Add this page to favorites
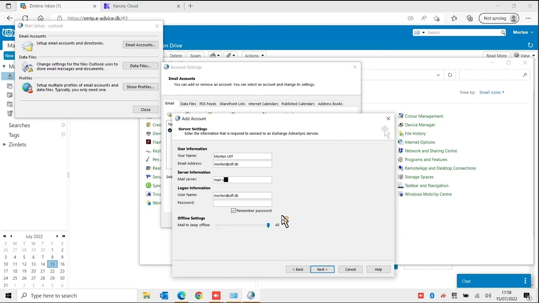 pyautogui.click(x=437, y=18)
